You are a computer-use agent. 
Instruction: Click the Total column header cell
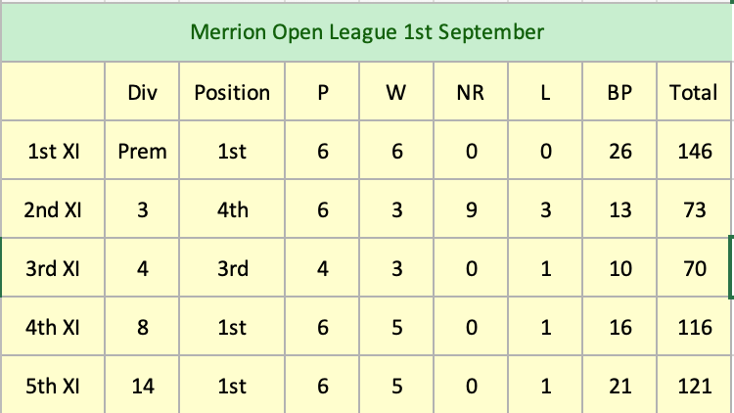pyautogui.click(x=695, y=93)
